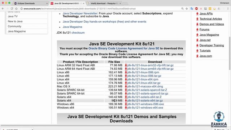Click the page's vertical scrollbar thumb

pos(230,53)
